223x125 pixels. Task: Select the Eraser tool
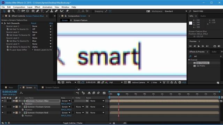(x=56, y=11)
